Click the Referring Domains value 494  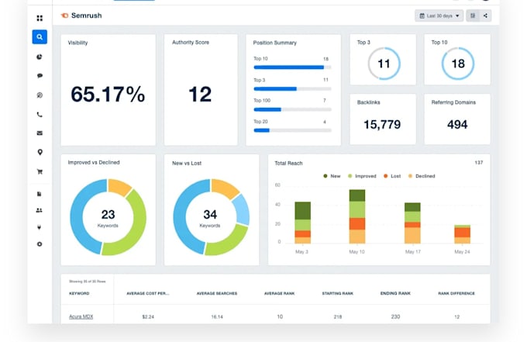point(457,125)
